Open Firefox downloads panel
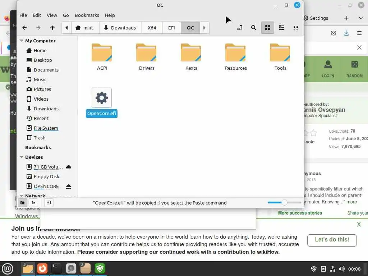 (346, 33)
